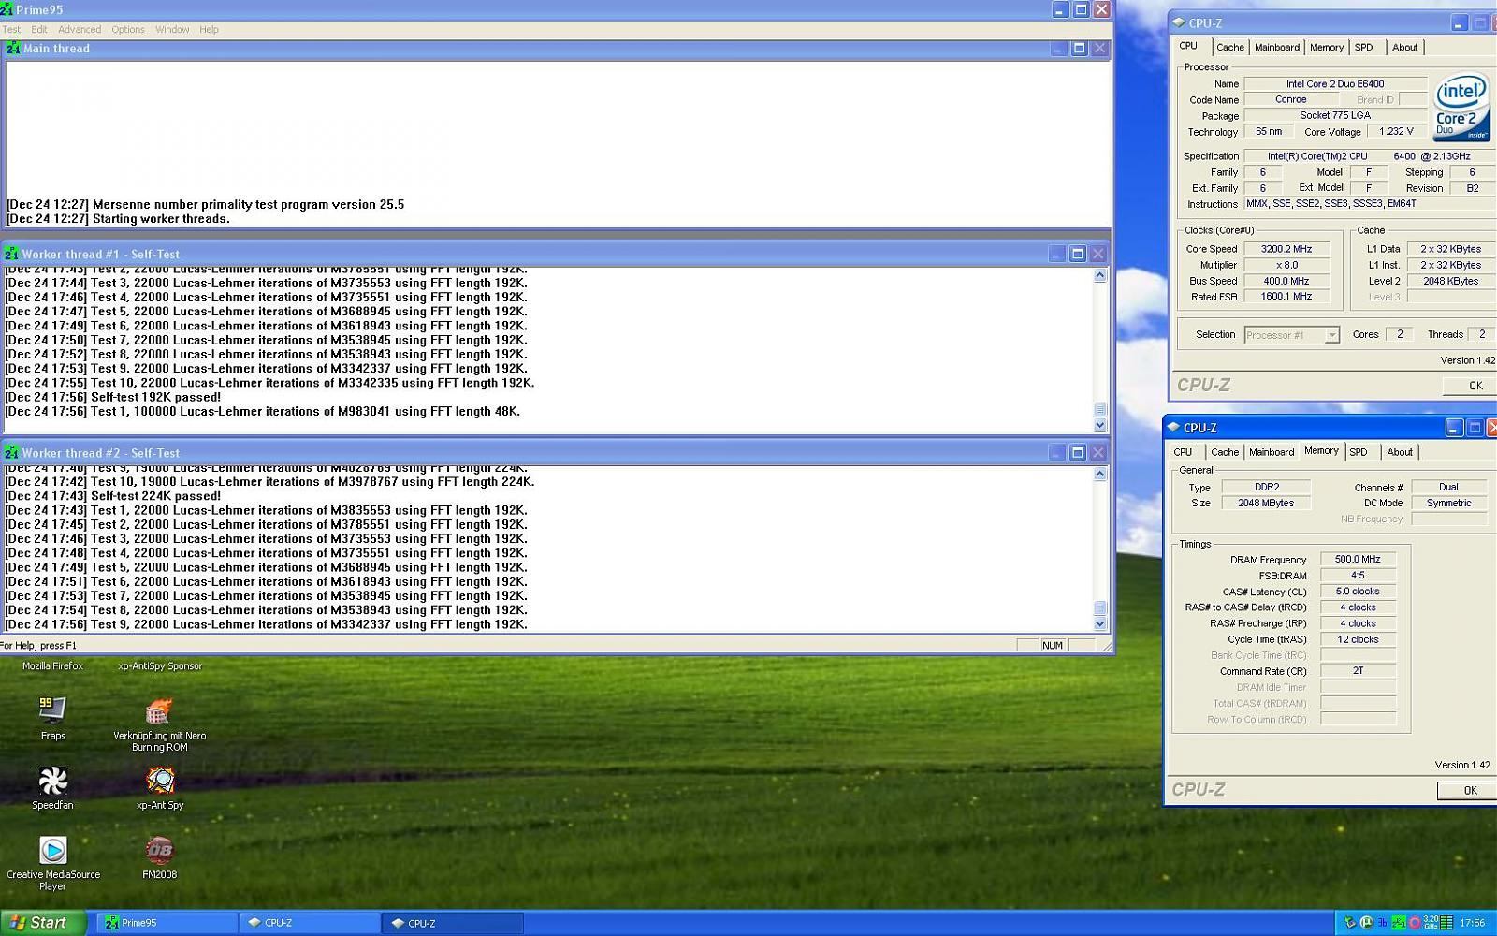Click the FSB:DRAM ratio value 4:5
The height and width of the screenshot is (936, 1497).
click(1358, 576)
